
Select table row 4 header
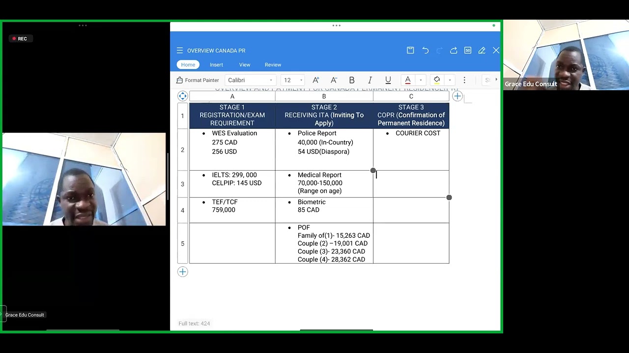click(x=183, y=210)
